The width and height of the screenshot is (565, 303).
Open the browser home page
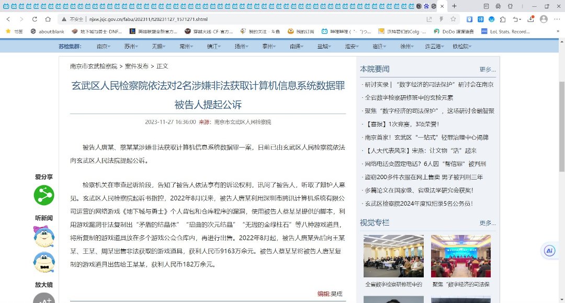(48, 19)
